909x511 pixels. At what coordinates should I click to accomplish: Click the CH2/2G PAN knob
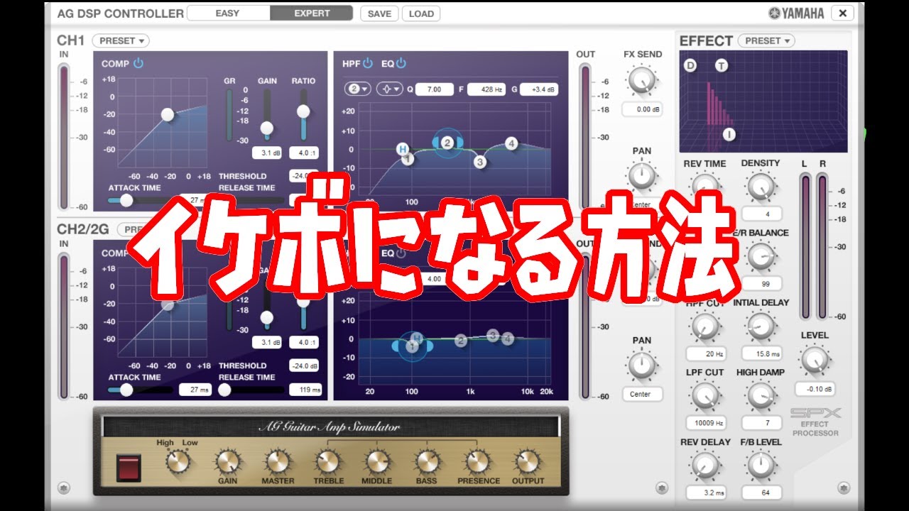tap(642, 364)
